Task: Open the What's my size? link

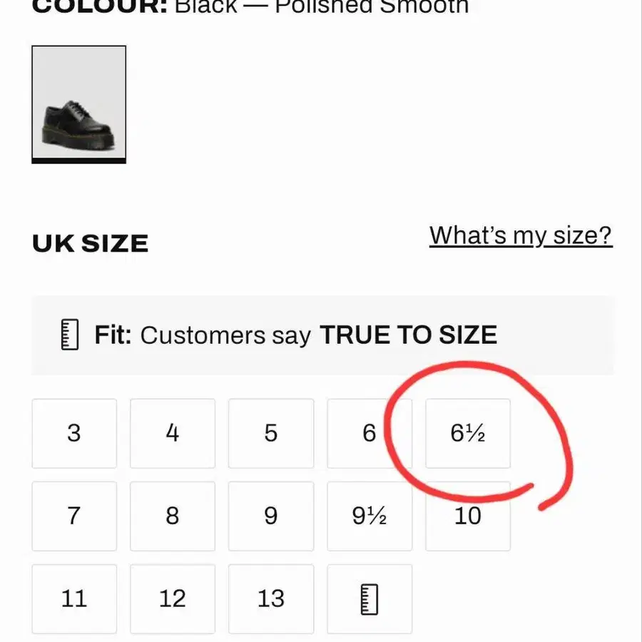Action: click(x=521, y=235)
